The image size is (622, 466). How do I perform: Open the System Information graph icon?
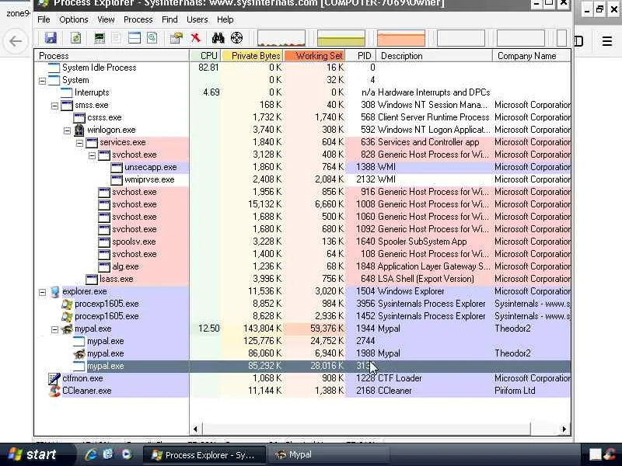(x=100, y=38)
